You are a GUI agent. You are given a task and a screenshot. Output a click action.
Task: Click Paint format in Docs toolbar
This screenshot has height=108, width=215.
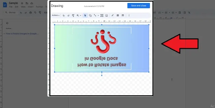tap(40, 13)
